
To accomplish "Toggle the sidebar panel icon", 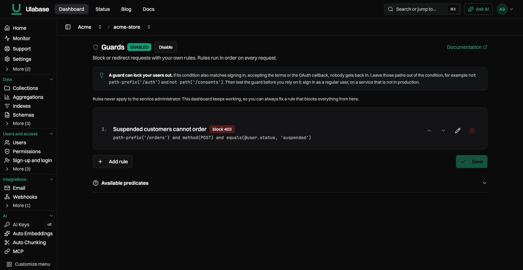I will (68, 27).
